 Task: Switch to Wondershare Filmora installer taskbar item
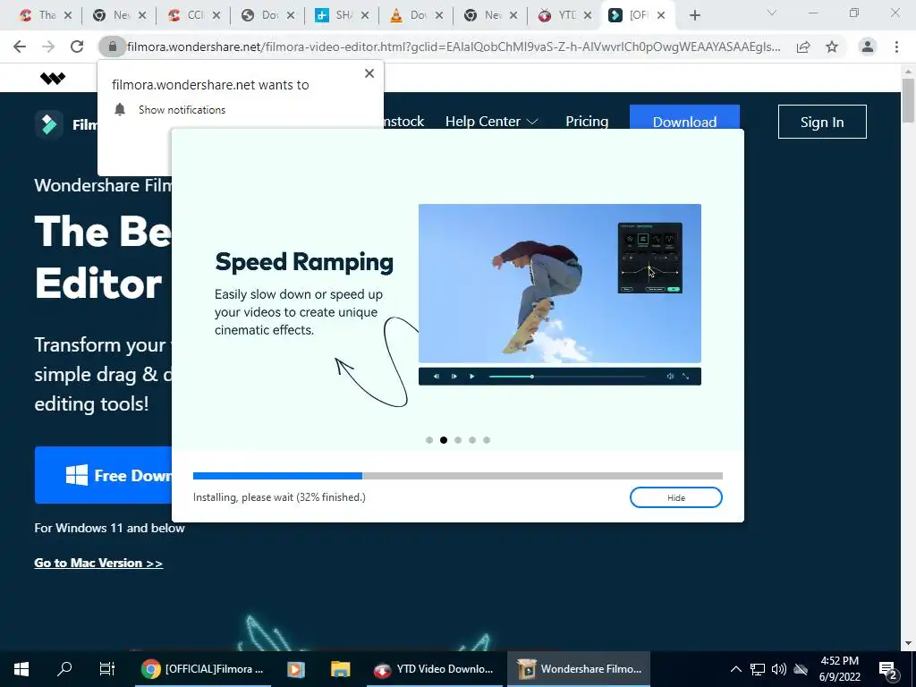[579, 669]
